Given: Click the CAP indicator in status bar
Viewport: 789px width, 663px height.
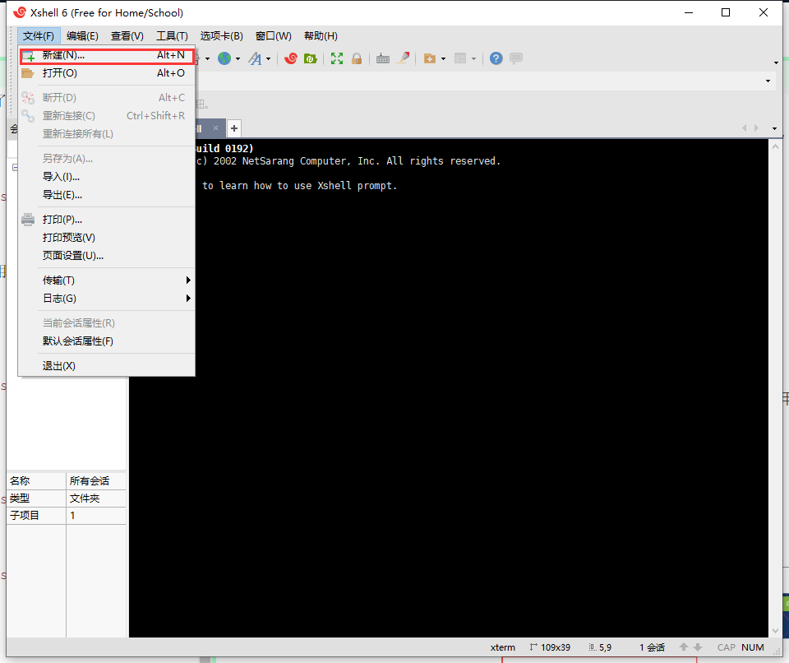Looking at the screenshot, I should click(726, 647).
